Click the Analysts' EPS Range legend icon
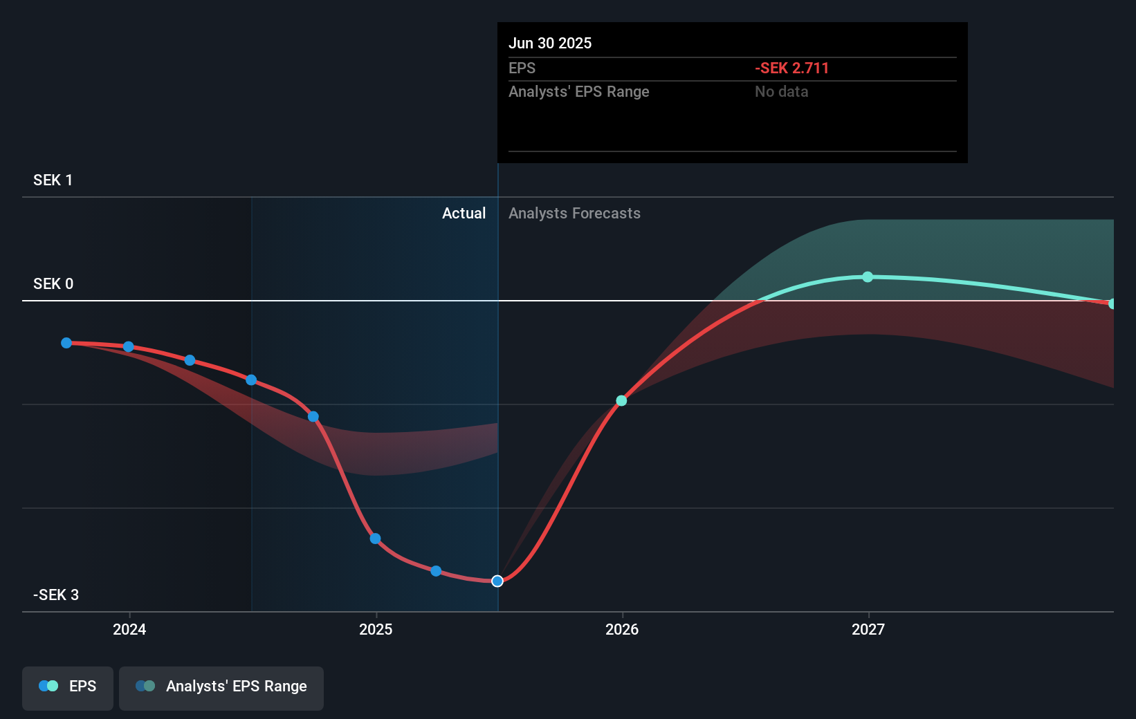The width and height of the screenshot is (1136, 719). pos(145,687)
